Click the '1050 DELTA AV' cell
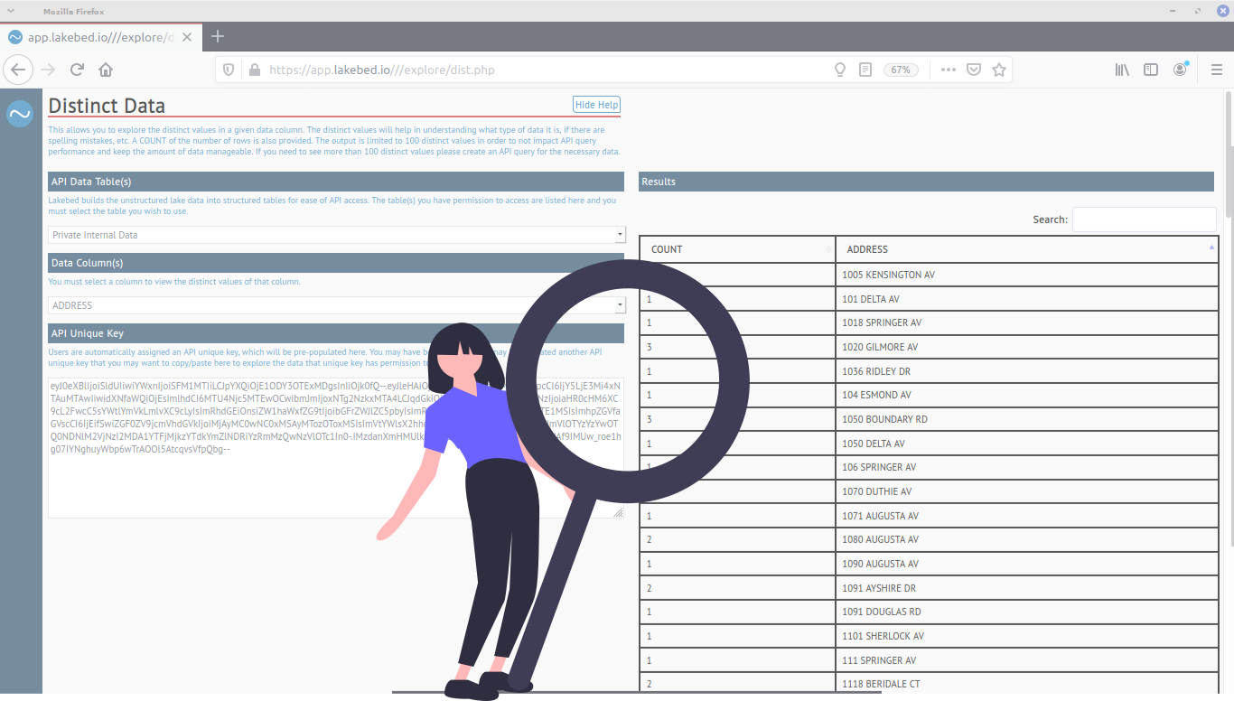The width and height of the screenshot is (1234, 701). 1027,444
